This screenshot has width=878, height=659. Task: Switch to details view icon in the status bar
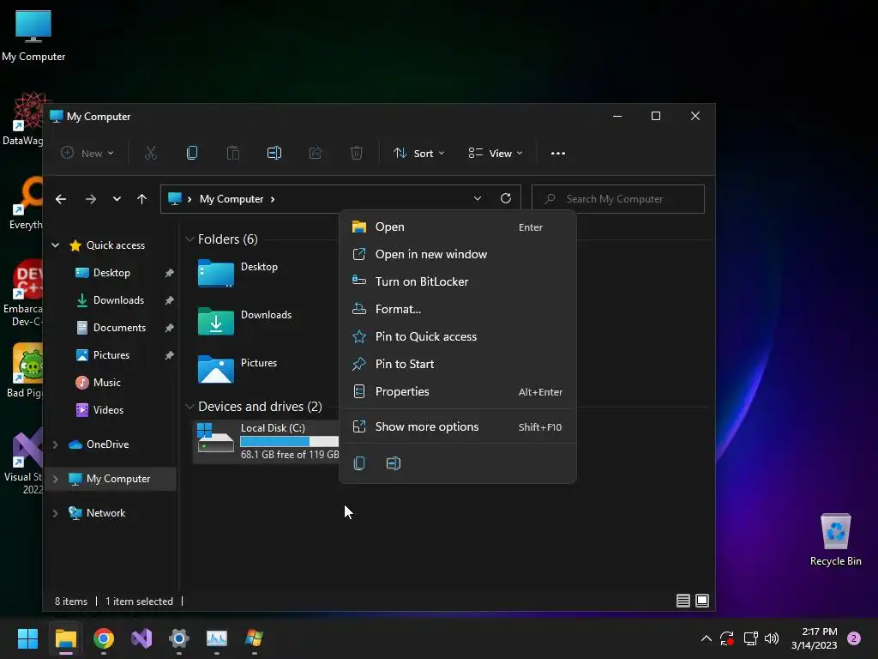pos(683,601)
